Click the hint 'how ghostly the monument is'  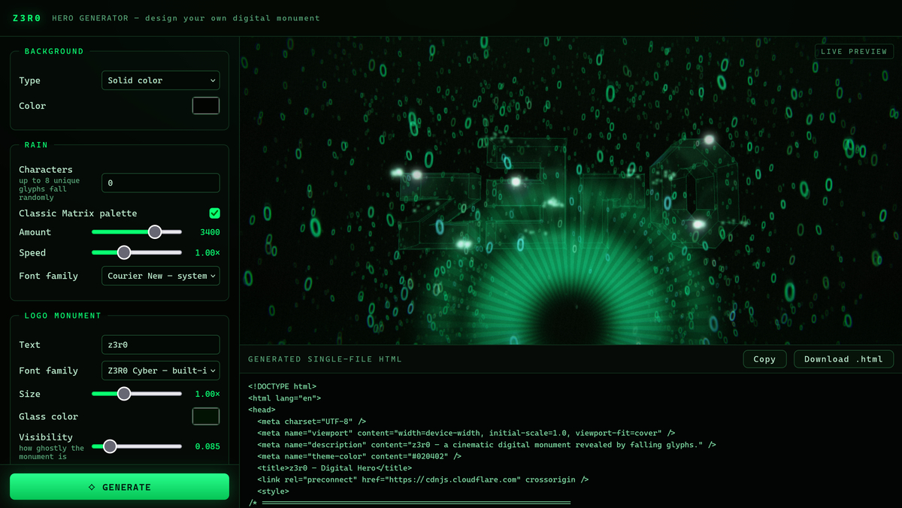[52, 452]
